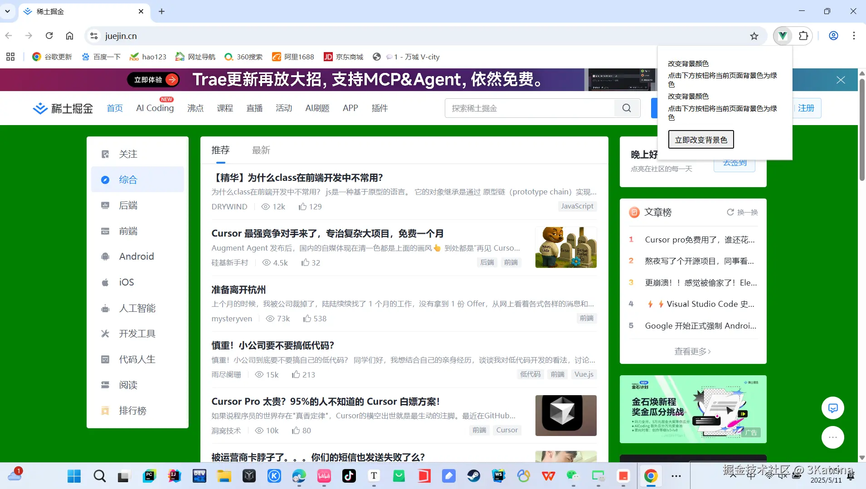Open bilibili from the taskbar

tap(324, 476)
